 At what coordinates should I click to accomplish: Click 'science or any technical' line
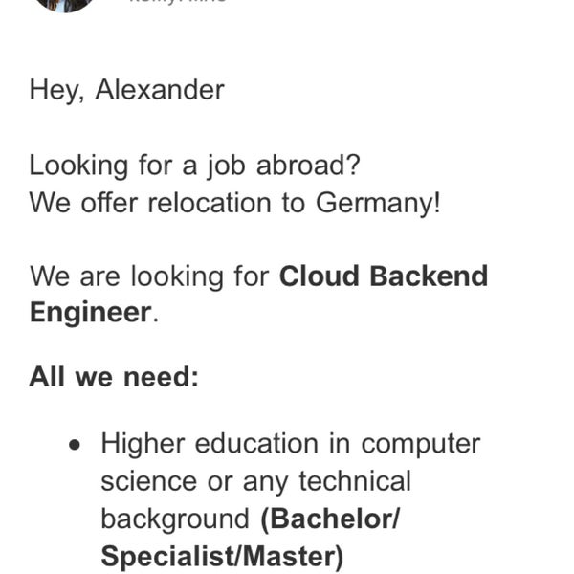(x=255, y=482)
